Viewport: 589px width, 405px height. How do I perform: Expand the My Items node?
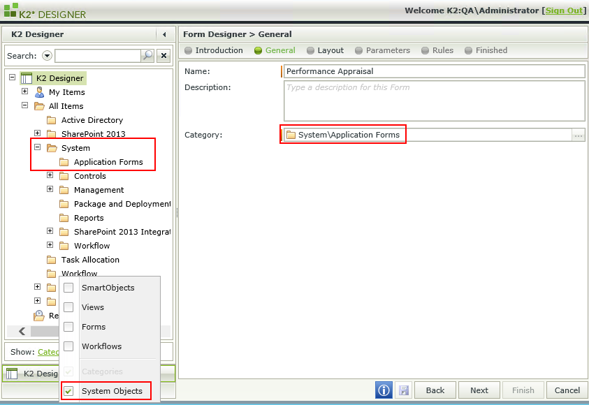click(x=24, y=91)
